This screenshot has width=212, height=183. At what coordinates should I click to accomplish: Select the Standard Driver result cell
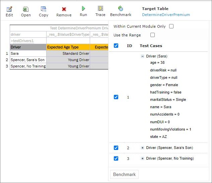[68, 53]
